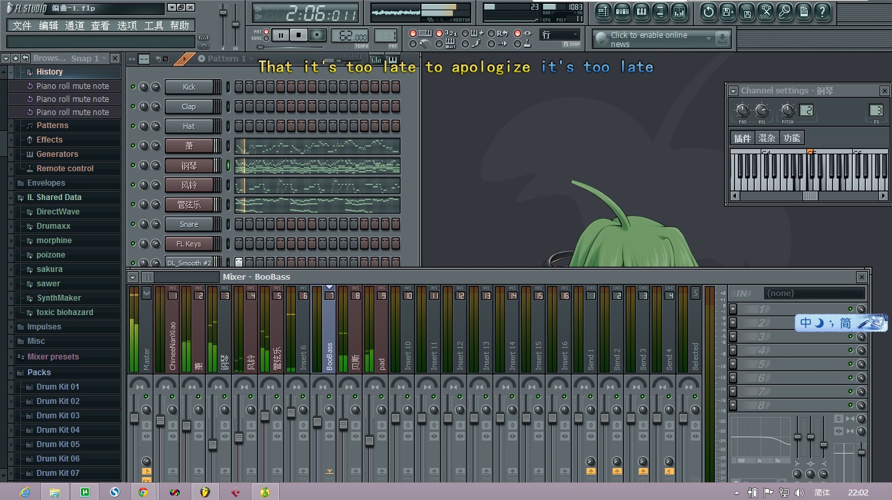Open graph editor icon in step sequencer
The width and height of the screenshot is (892, 500).
[376, 60]
